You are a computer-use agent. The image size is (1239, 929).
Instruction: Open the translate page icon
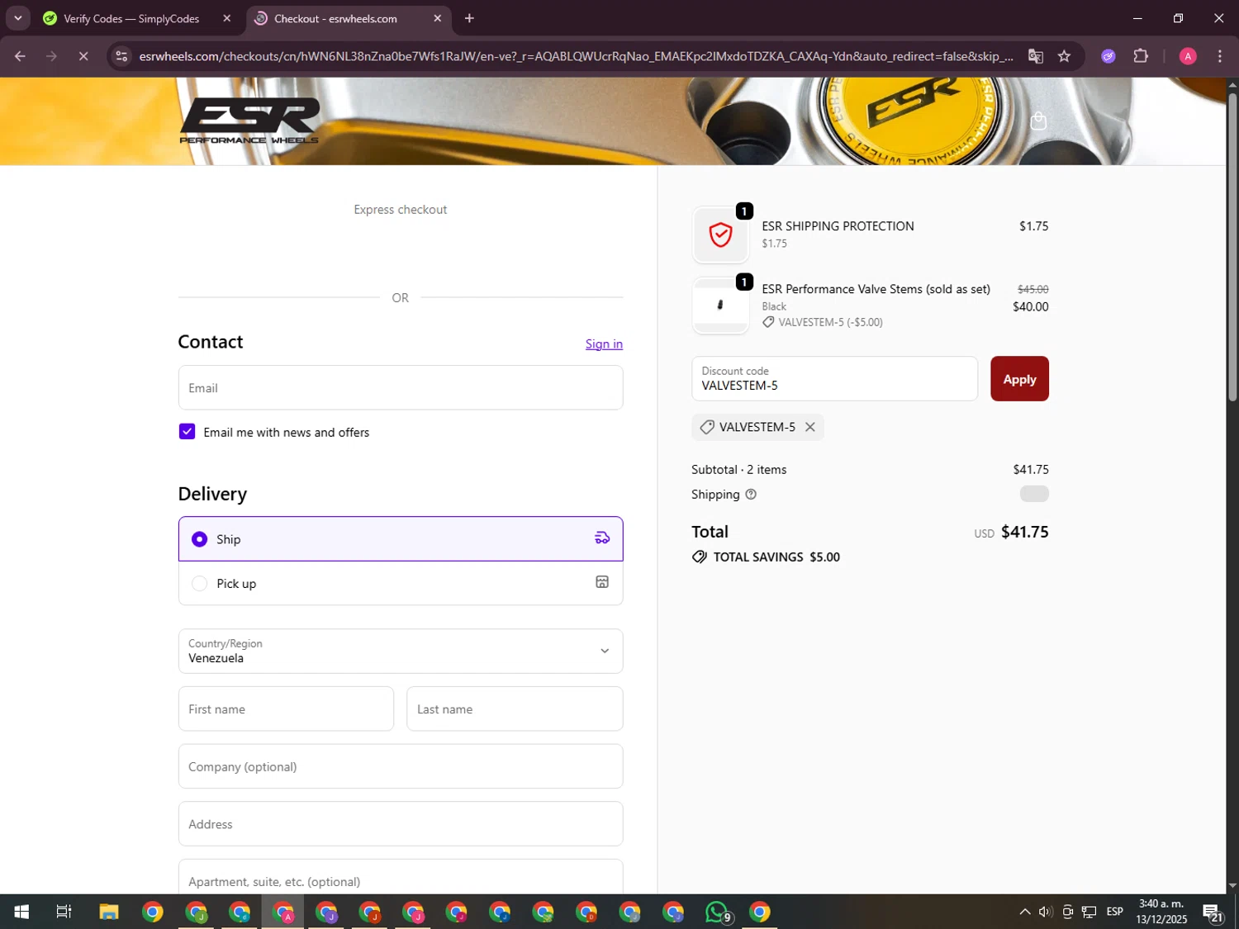pos(1035,56)
